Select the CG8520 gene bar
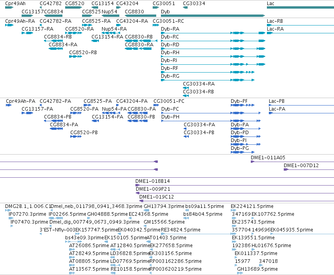The width and height of the screenshot is (334, 275). (73, 7)
